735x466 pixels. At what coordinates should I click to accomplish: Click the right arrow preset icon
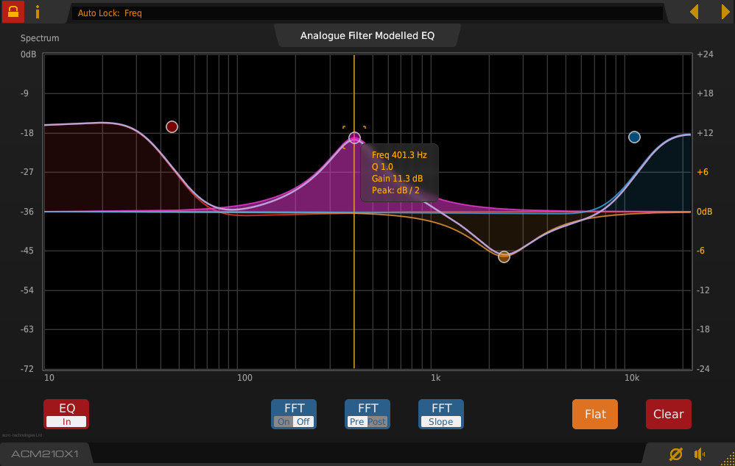click(x=725, y=12)
